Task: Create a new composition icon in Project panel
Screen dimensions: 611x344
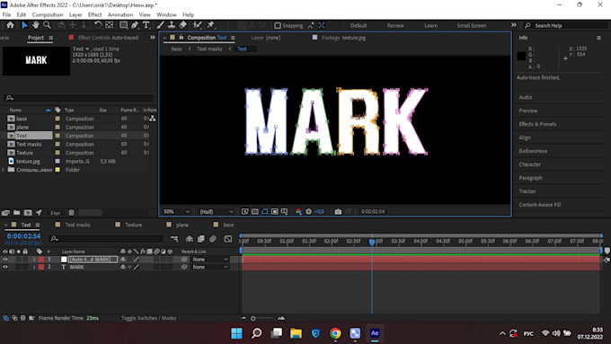Action: coord(28,213)
